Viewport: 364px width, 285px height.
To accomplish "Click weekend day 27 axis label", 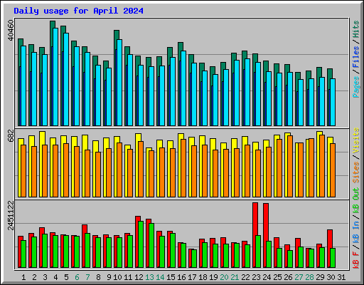I will (x=299, y=277).
